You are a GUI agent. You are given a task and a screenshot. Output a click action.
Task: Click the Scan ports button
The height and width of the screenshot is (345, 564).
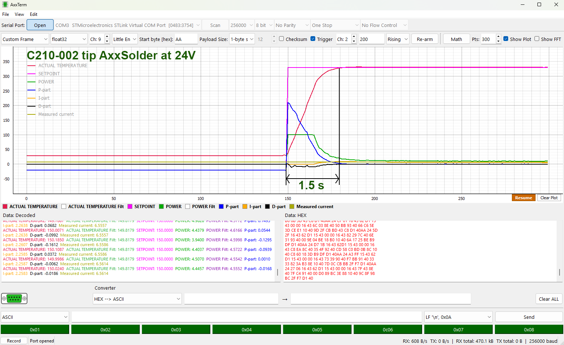pos(215,25)
